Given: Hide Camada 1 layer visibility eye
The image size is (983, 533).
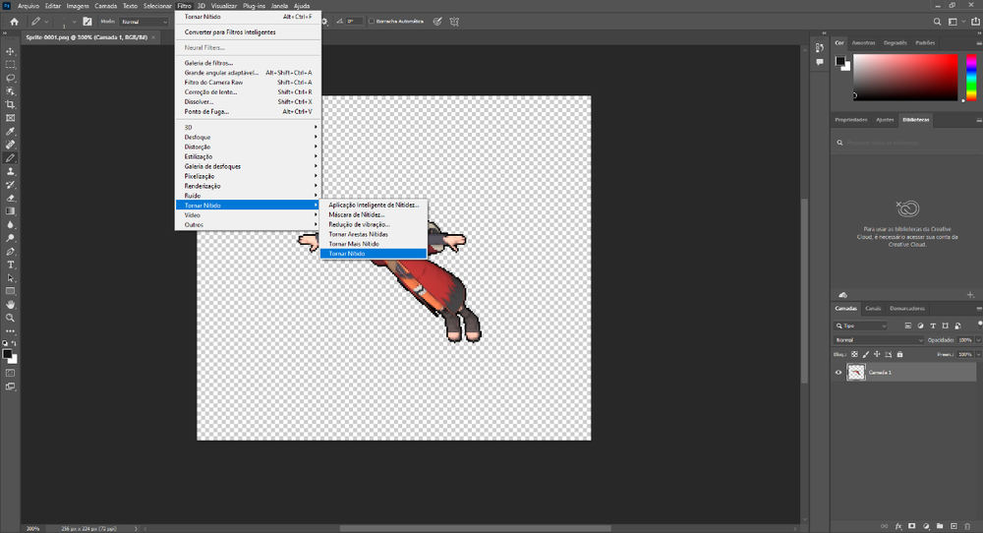Looking at the screenshot, I should pyautogui.click(x=838, y=373).
